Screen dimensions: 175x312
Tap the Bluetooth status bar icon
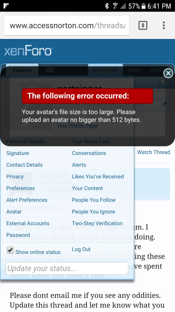tap(107, 6)
